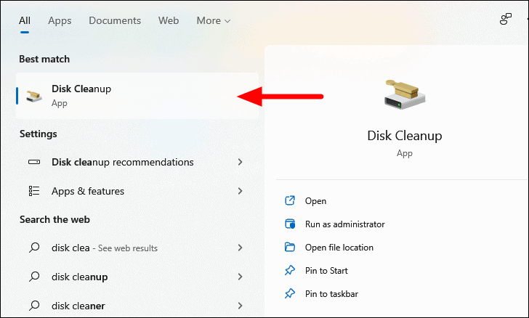529x318 pixels.
Task: Switch to the Documents tab
Action: (115, 20)
